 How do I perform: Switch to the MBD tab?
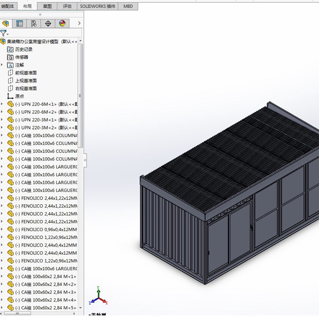tap(128, 6)
